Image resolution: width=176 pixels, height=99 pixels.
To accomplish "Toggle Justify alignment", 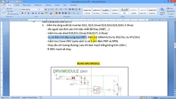I will [66, 13].
